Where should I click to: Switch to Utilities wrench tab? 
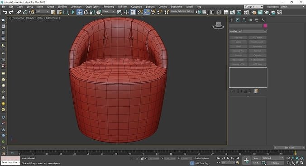[263, 20]
